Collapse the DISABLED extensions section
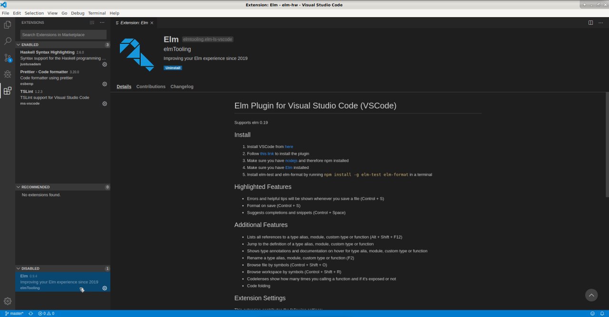This screenshot has width=609, height=317. 63,268
